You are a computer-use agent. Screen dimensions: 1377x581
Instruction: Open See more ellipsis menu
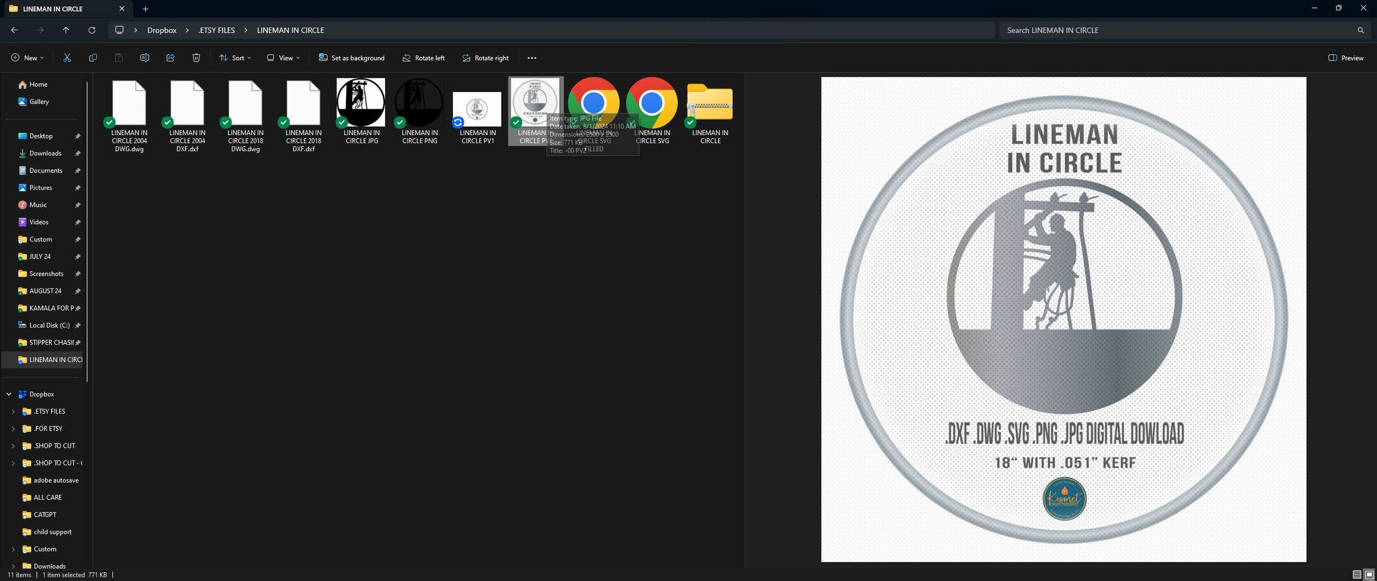coord(532,58)
